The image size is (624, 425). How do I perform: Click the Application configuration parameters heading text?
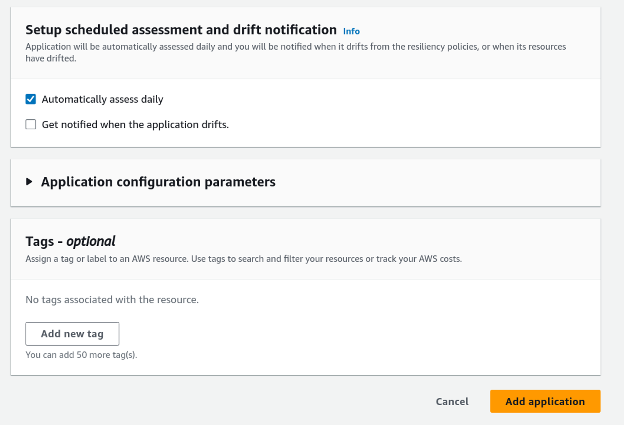(158, 182)
